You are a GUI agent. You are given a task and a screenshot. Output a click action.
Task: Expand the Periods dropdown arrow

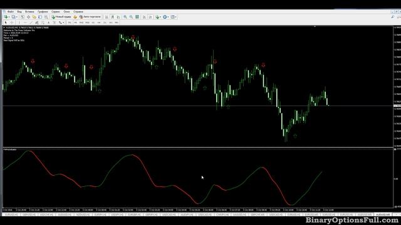pos(168,17)
